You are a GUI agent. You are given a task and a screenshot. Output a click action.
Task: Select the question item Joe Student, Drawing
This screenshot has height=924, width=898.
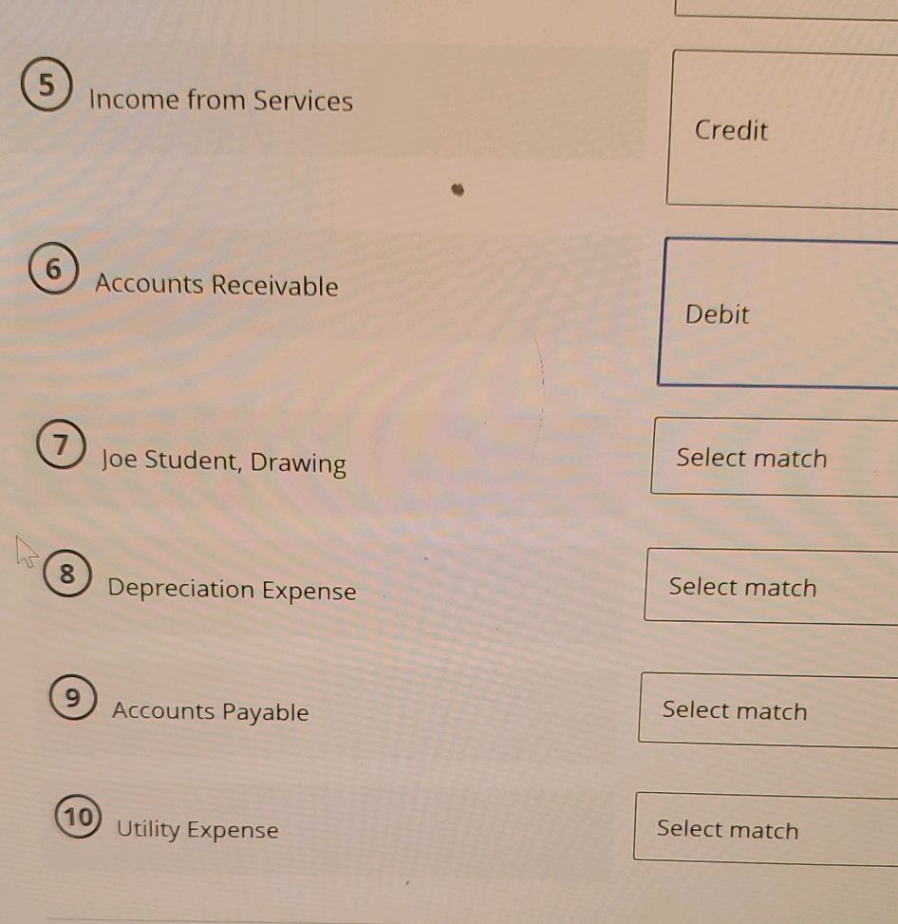pyautogui.click(x=224, y=462)
